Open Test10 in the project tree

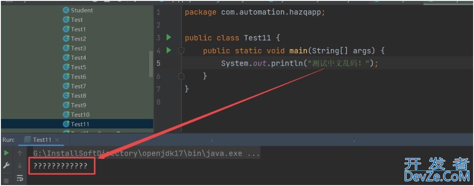click(80, 115)
